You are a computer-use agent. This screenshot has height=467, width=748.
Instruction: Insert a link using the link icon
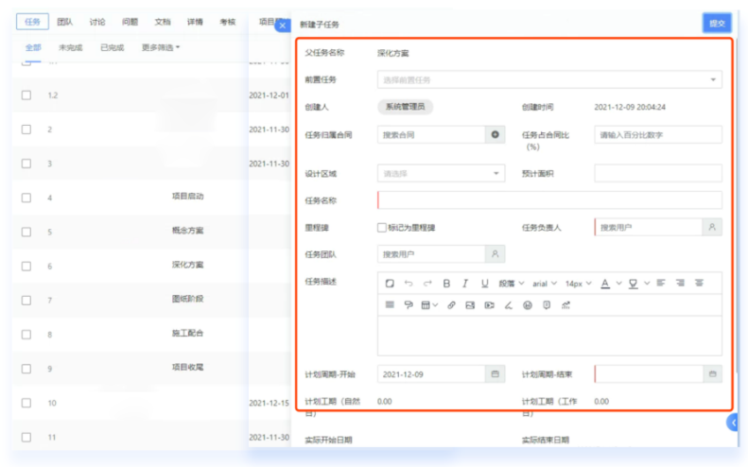tap(451, 305)
